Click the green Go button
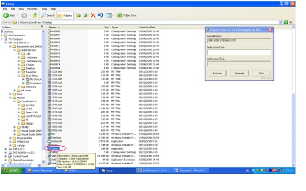This screenshot has width=306, height=191. pyautogui.click(x=286, y=22)
